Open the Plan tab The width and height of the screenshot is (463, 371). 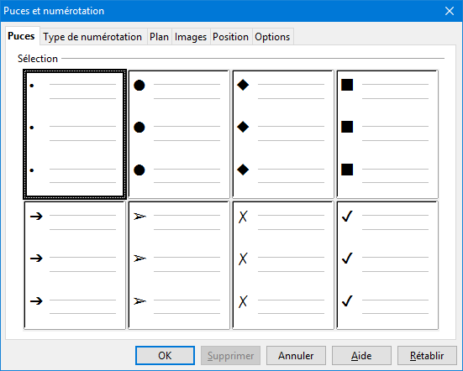[159, 37]
